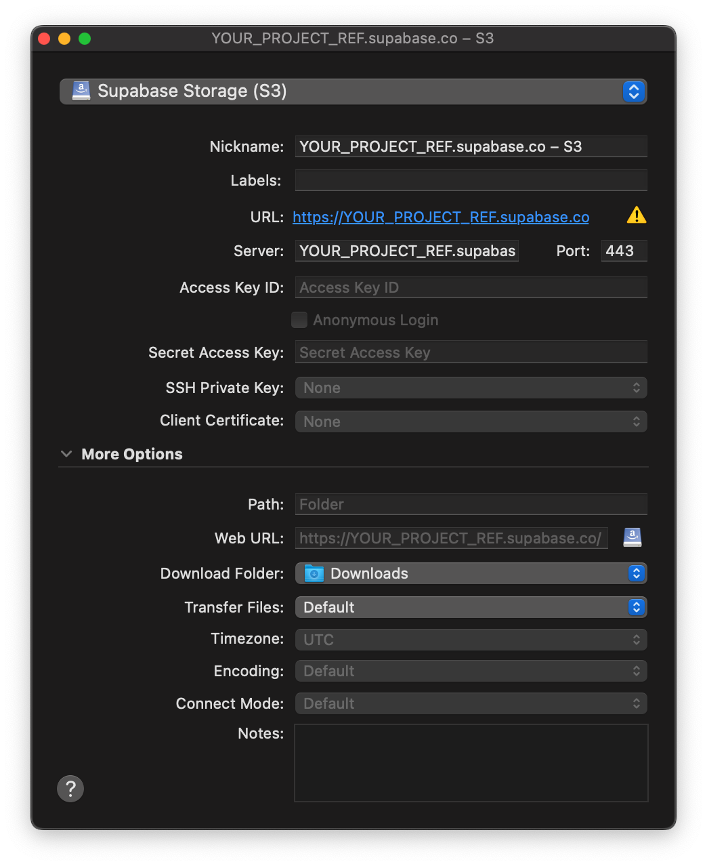
Task: Click into the Path folder field
Action: tap(471, 504)
